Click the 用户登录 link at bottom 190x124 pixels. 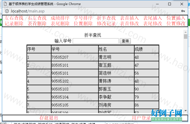tap(141, 118)
